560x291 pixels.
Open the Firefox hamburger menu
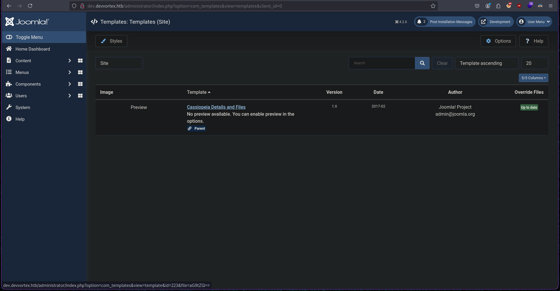click(551, 6)
